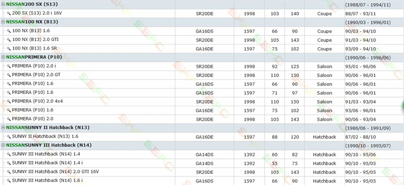Viewport: 404px width, 185px height.
Task: Click the magnifier icon next to PRIMERA (P10) 2.0 GT
Action: point(9,75)
